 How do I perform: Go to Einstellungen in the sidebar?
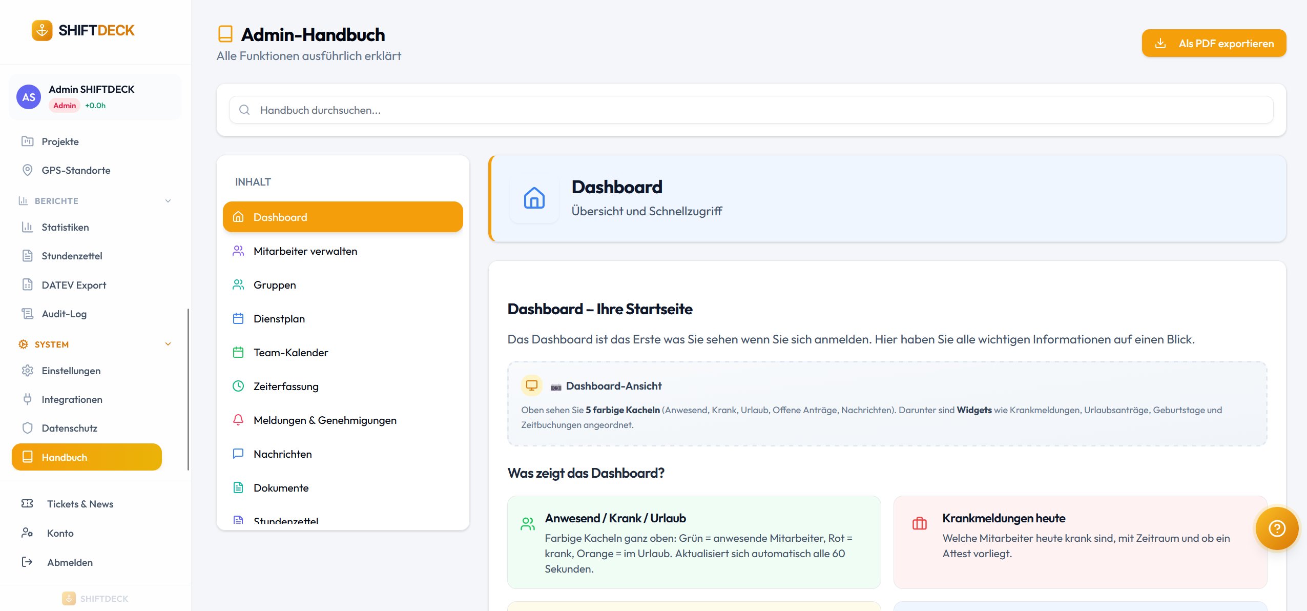coord(71,371)
